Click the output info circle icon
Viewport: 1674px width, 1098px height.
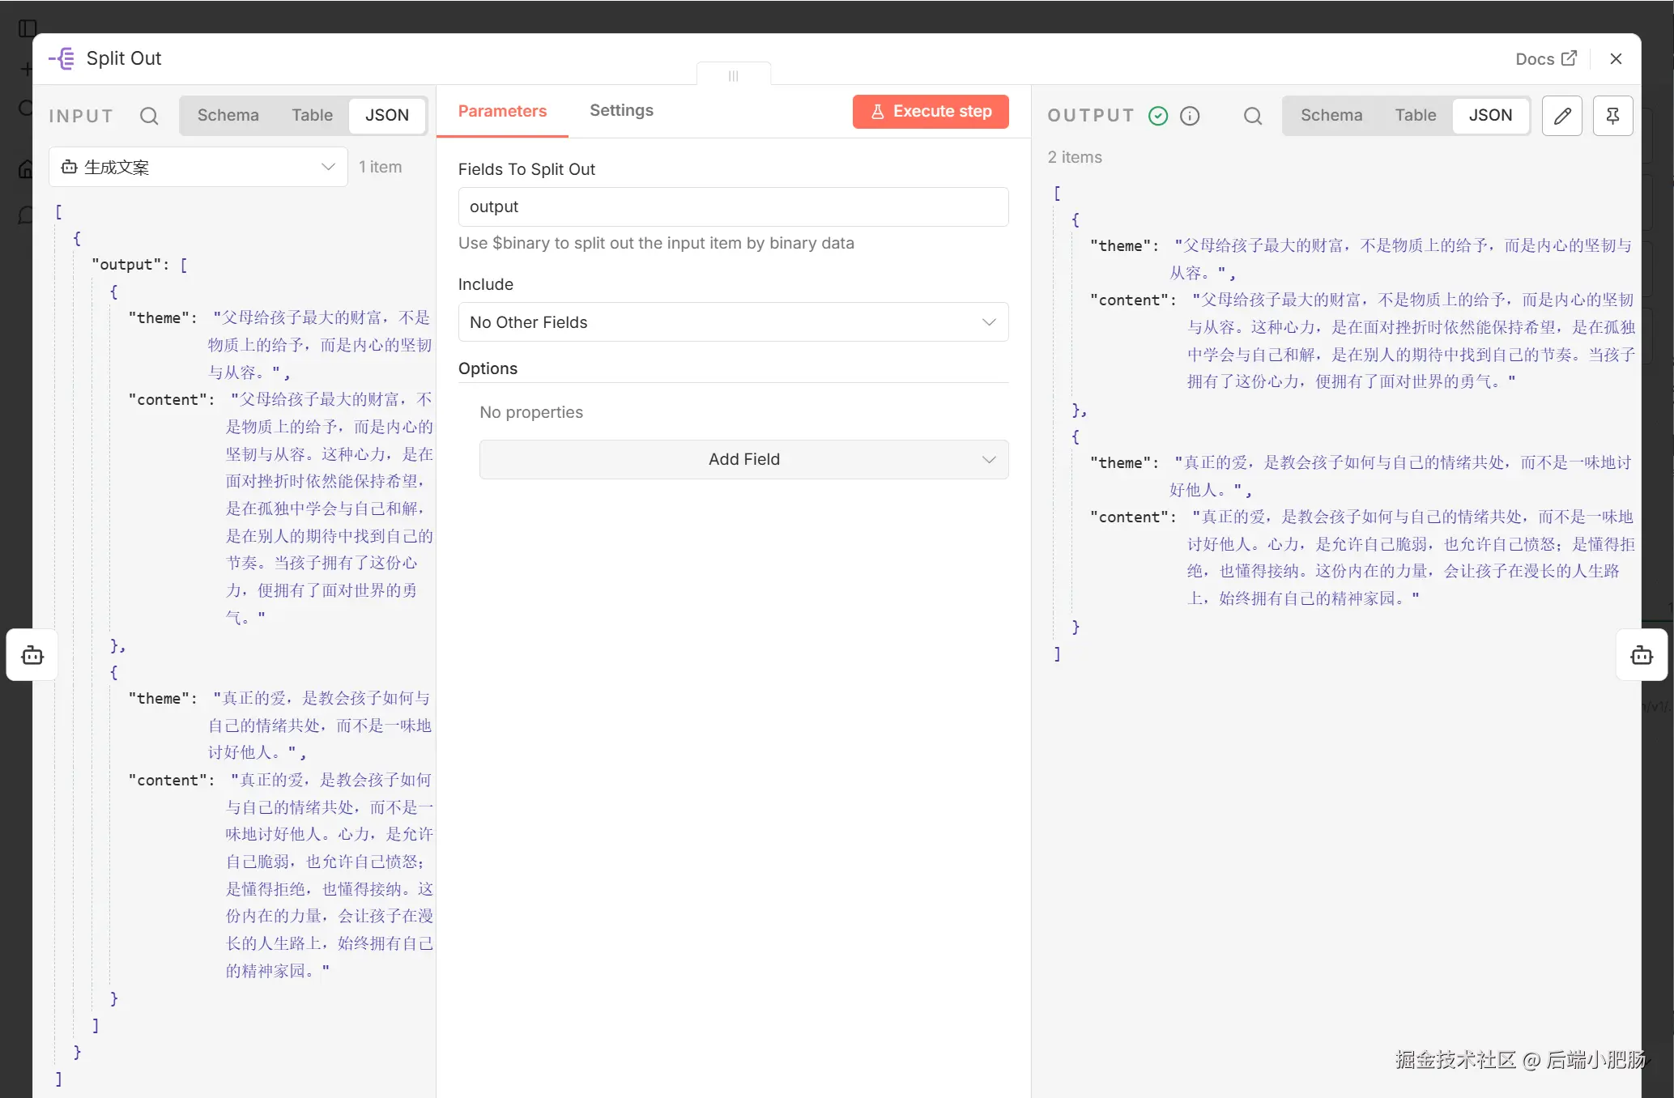(x=1190, y=116)
